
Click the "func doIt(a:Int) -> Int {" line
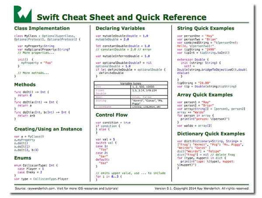tap(36, 102)
